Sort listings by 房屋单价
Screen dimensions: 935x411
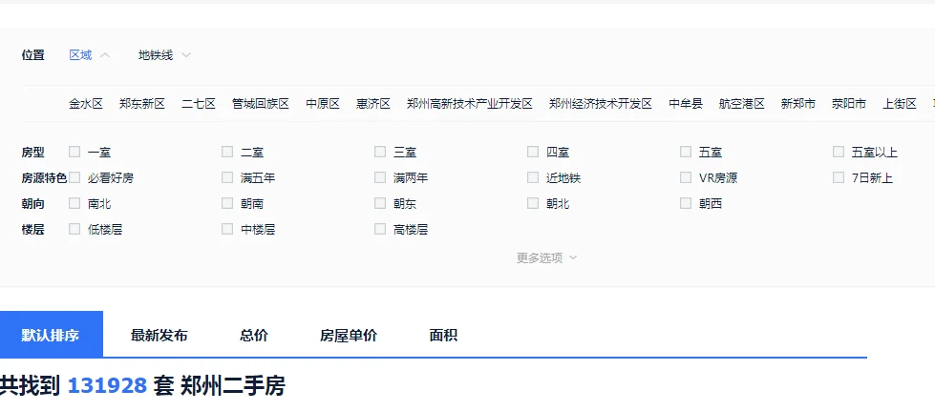[349, 336]
